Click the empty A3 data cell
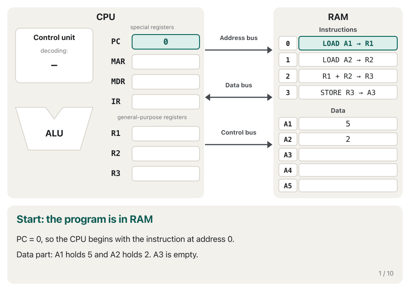This screenshot has height=291, width=410. coord(348,155)
